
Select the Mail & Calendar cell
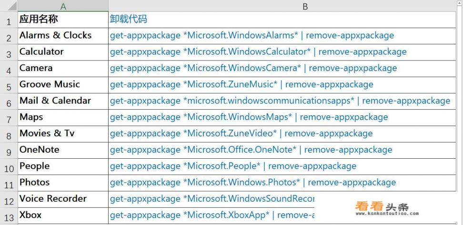coord(63,101)
